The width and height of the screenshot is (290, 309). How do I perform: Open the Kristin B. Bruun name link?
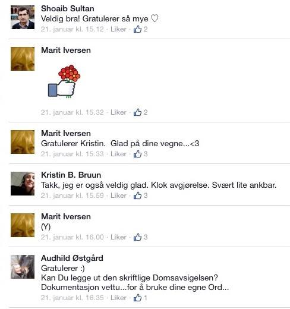coord(71,175)
